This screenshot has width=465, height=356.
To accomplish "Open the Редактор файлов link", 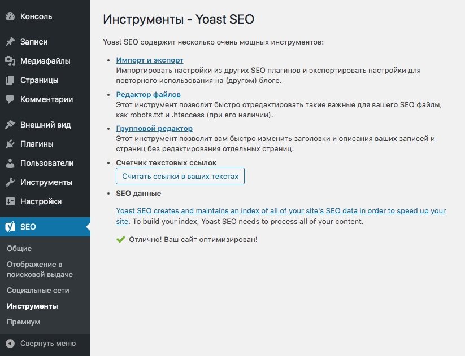I will (x=148, y=94).
